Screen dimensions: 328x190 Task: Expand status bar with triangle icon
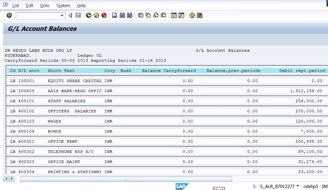pyautogui.click(x=254, y=186)
